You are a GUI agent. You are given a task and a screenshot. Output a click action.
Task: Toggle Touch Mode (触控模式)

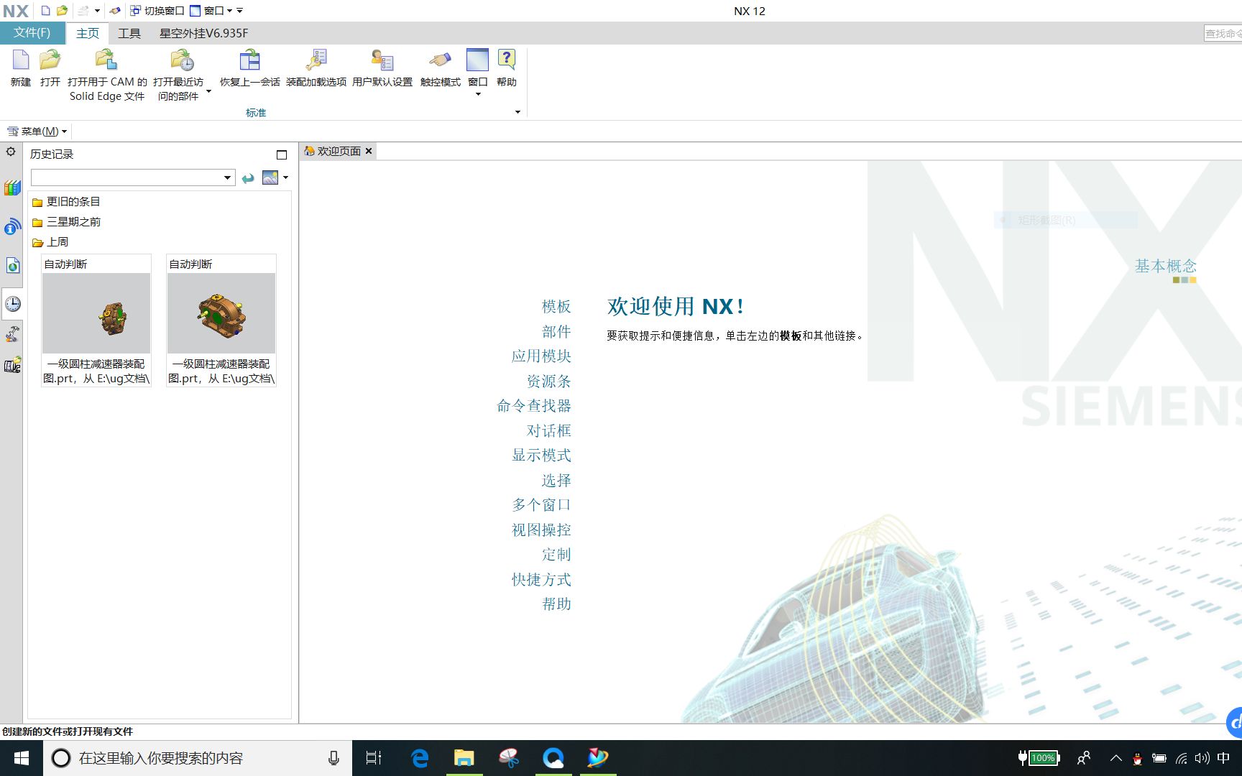[440, 61]
